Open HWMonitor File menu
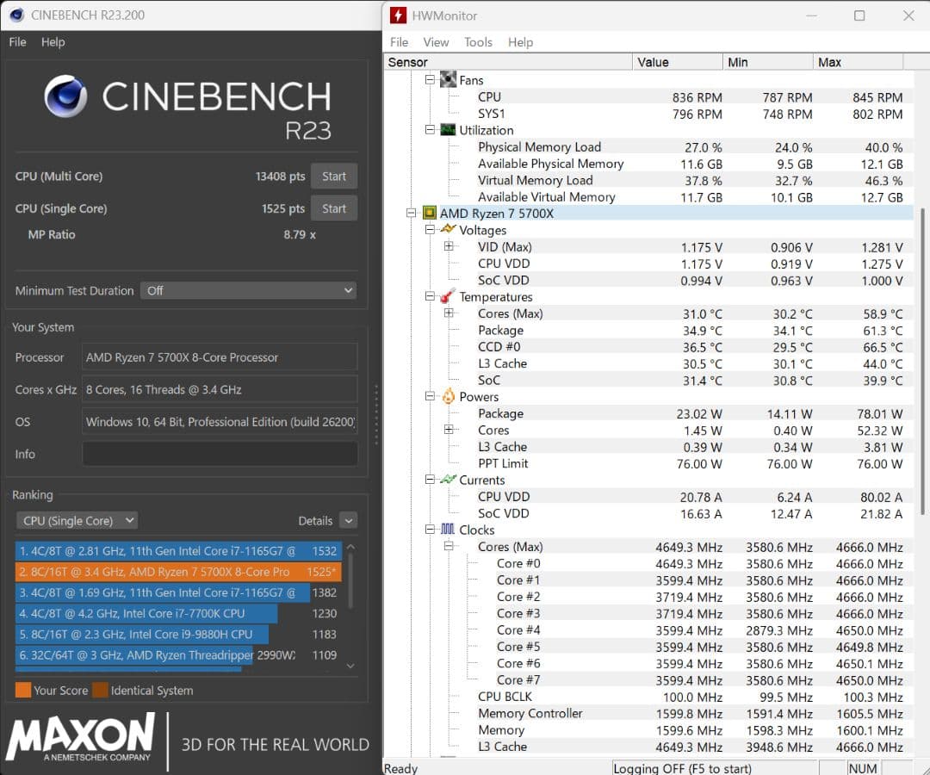This screenshot has height=775, width=930. (x=400, y=42)
